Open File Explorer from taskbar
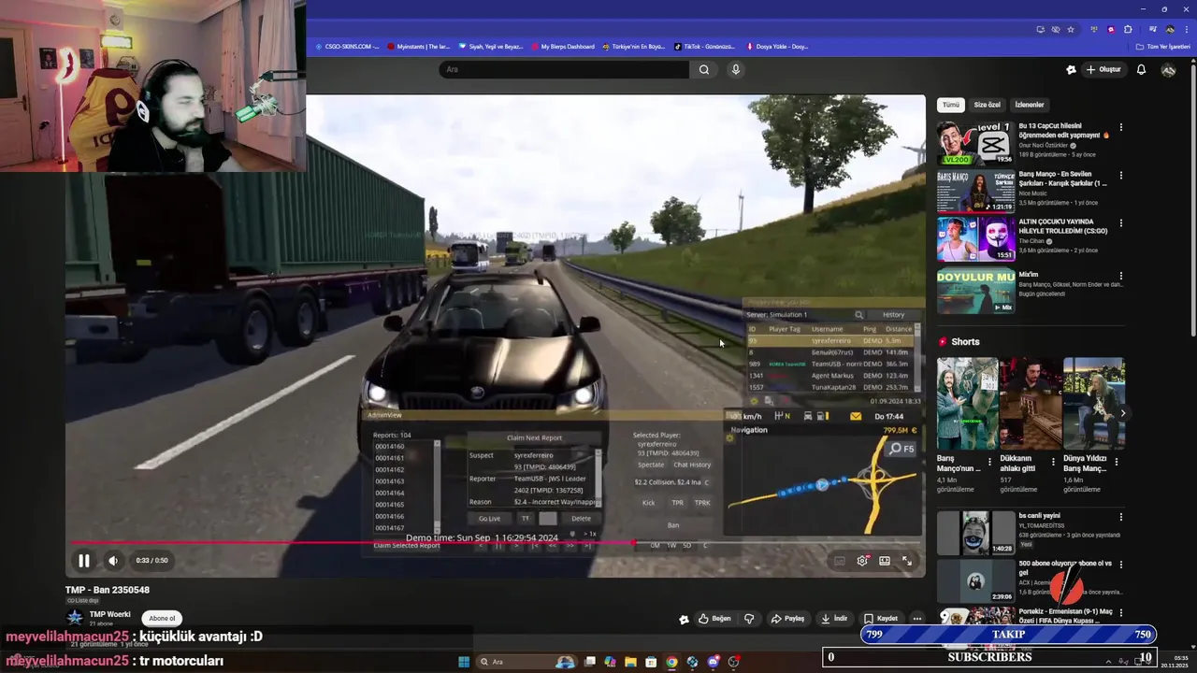Image resolution: width=1197 pixels, height=673 pixels. tap(630, 662)
